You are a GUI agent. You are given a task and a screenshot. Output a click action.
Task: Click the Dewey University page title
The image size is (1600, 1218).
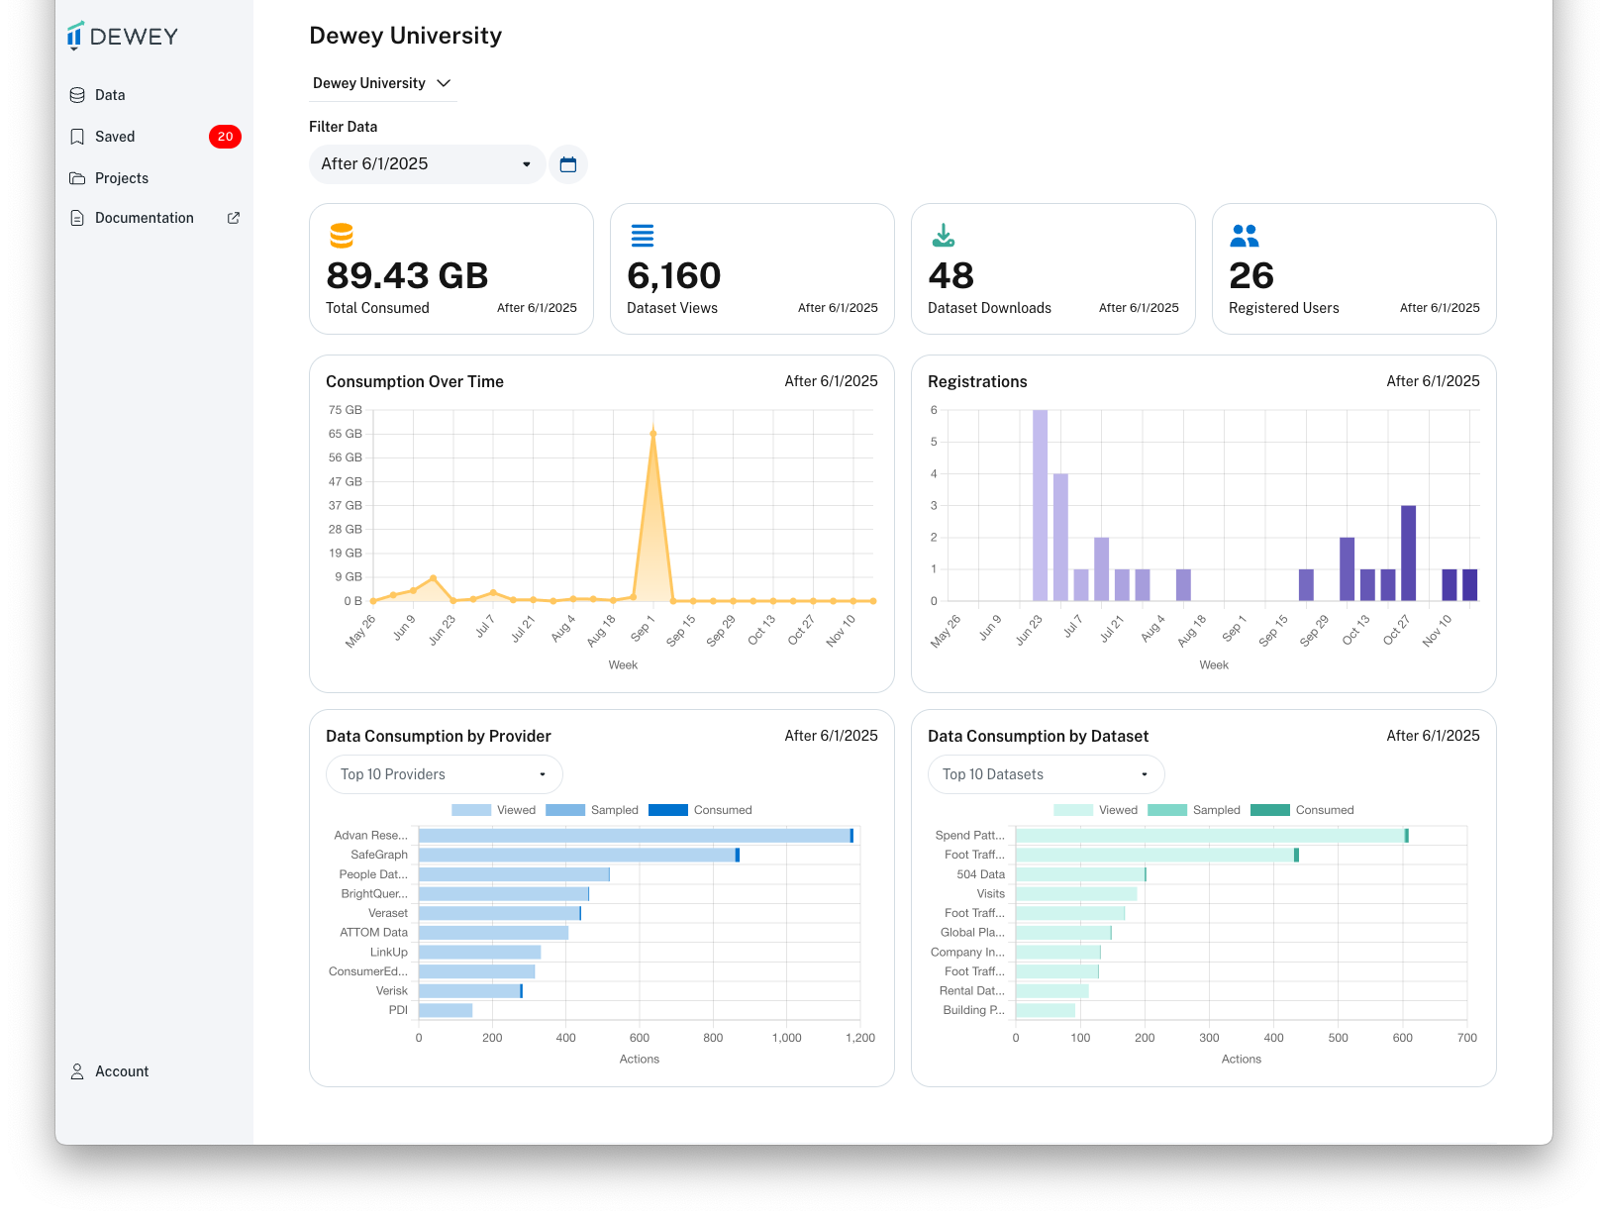click(x=406, y=36)
